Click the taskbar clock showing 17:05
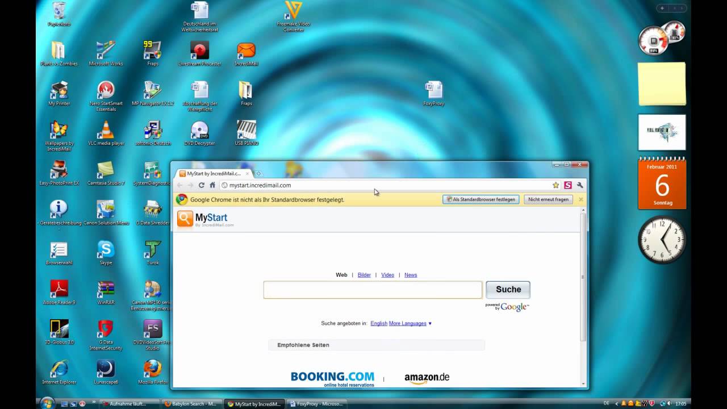 [x=680, y=404]
